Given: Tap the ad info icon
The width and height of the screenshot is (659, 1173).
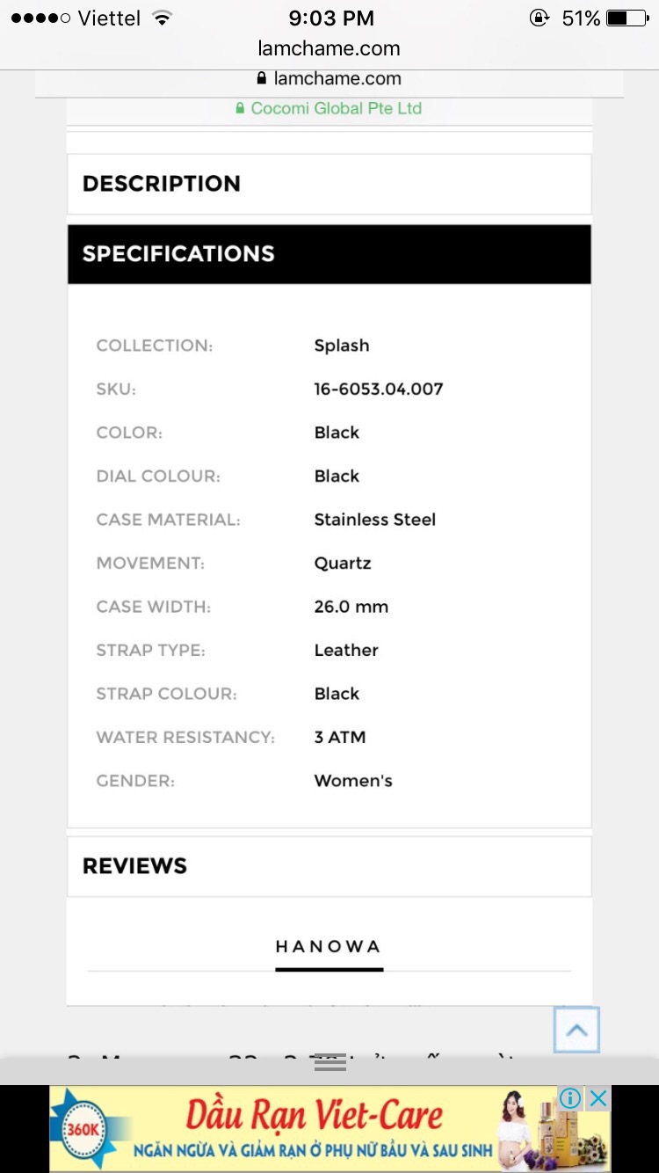Looking at the screenshot, I should click(570, 1098).
